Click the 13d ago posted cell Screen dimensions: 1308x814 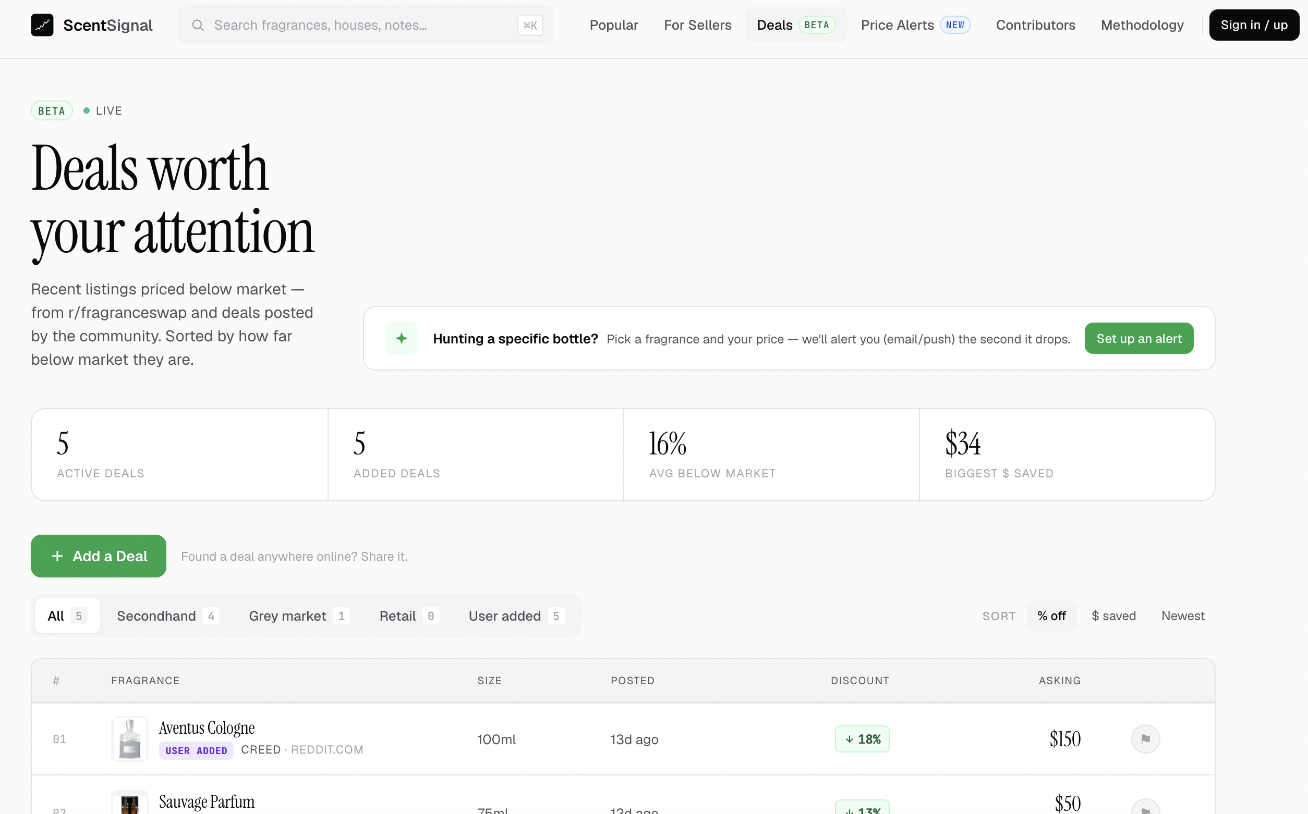634,739
